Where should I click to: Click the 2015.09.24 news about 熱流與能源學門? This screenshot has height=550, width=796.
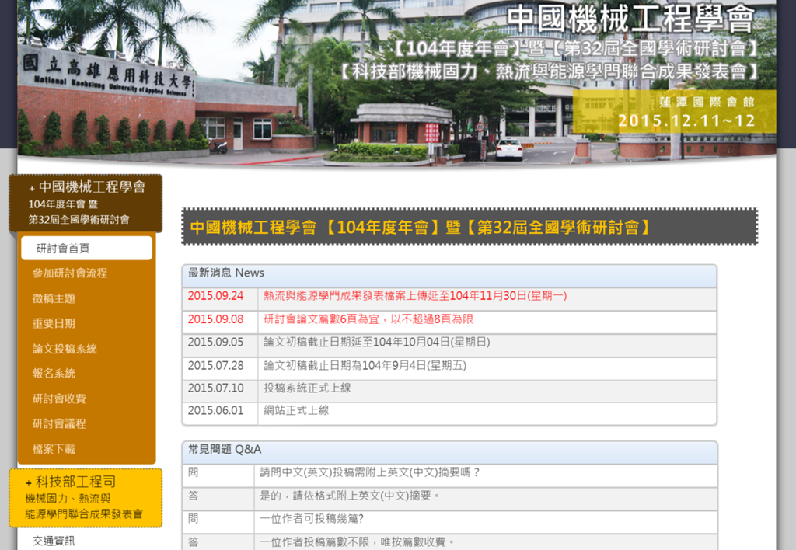coord(414,296)
